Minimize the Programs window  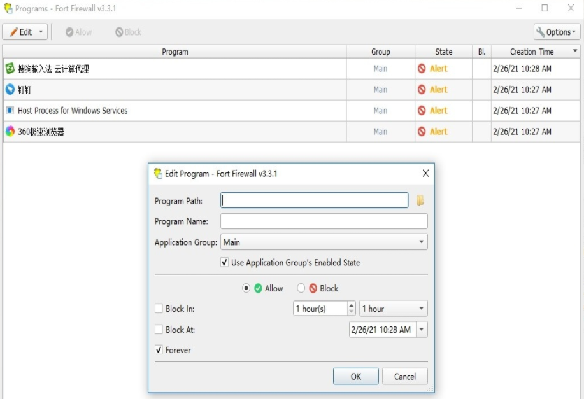(518, 8)
